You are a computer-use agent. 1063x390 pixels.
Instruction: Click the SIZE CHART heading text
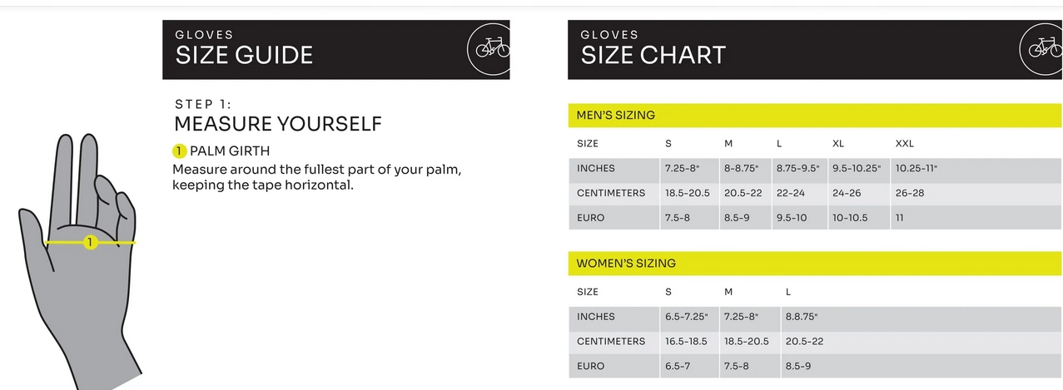[653, 55]
